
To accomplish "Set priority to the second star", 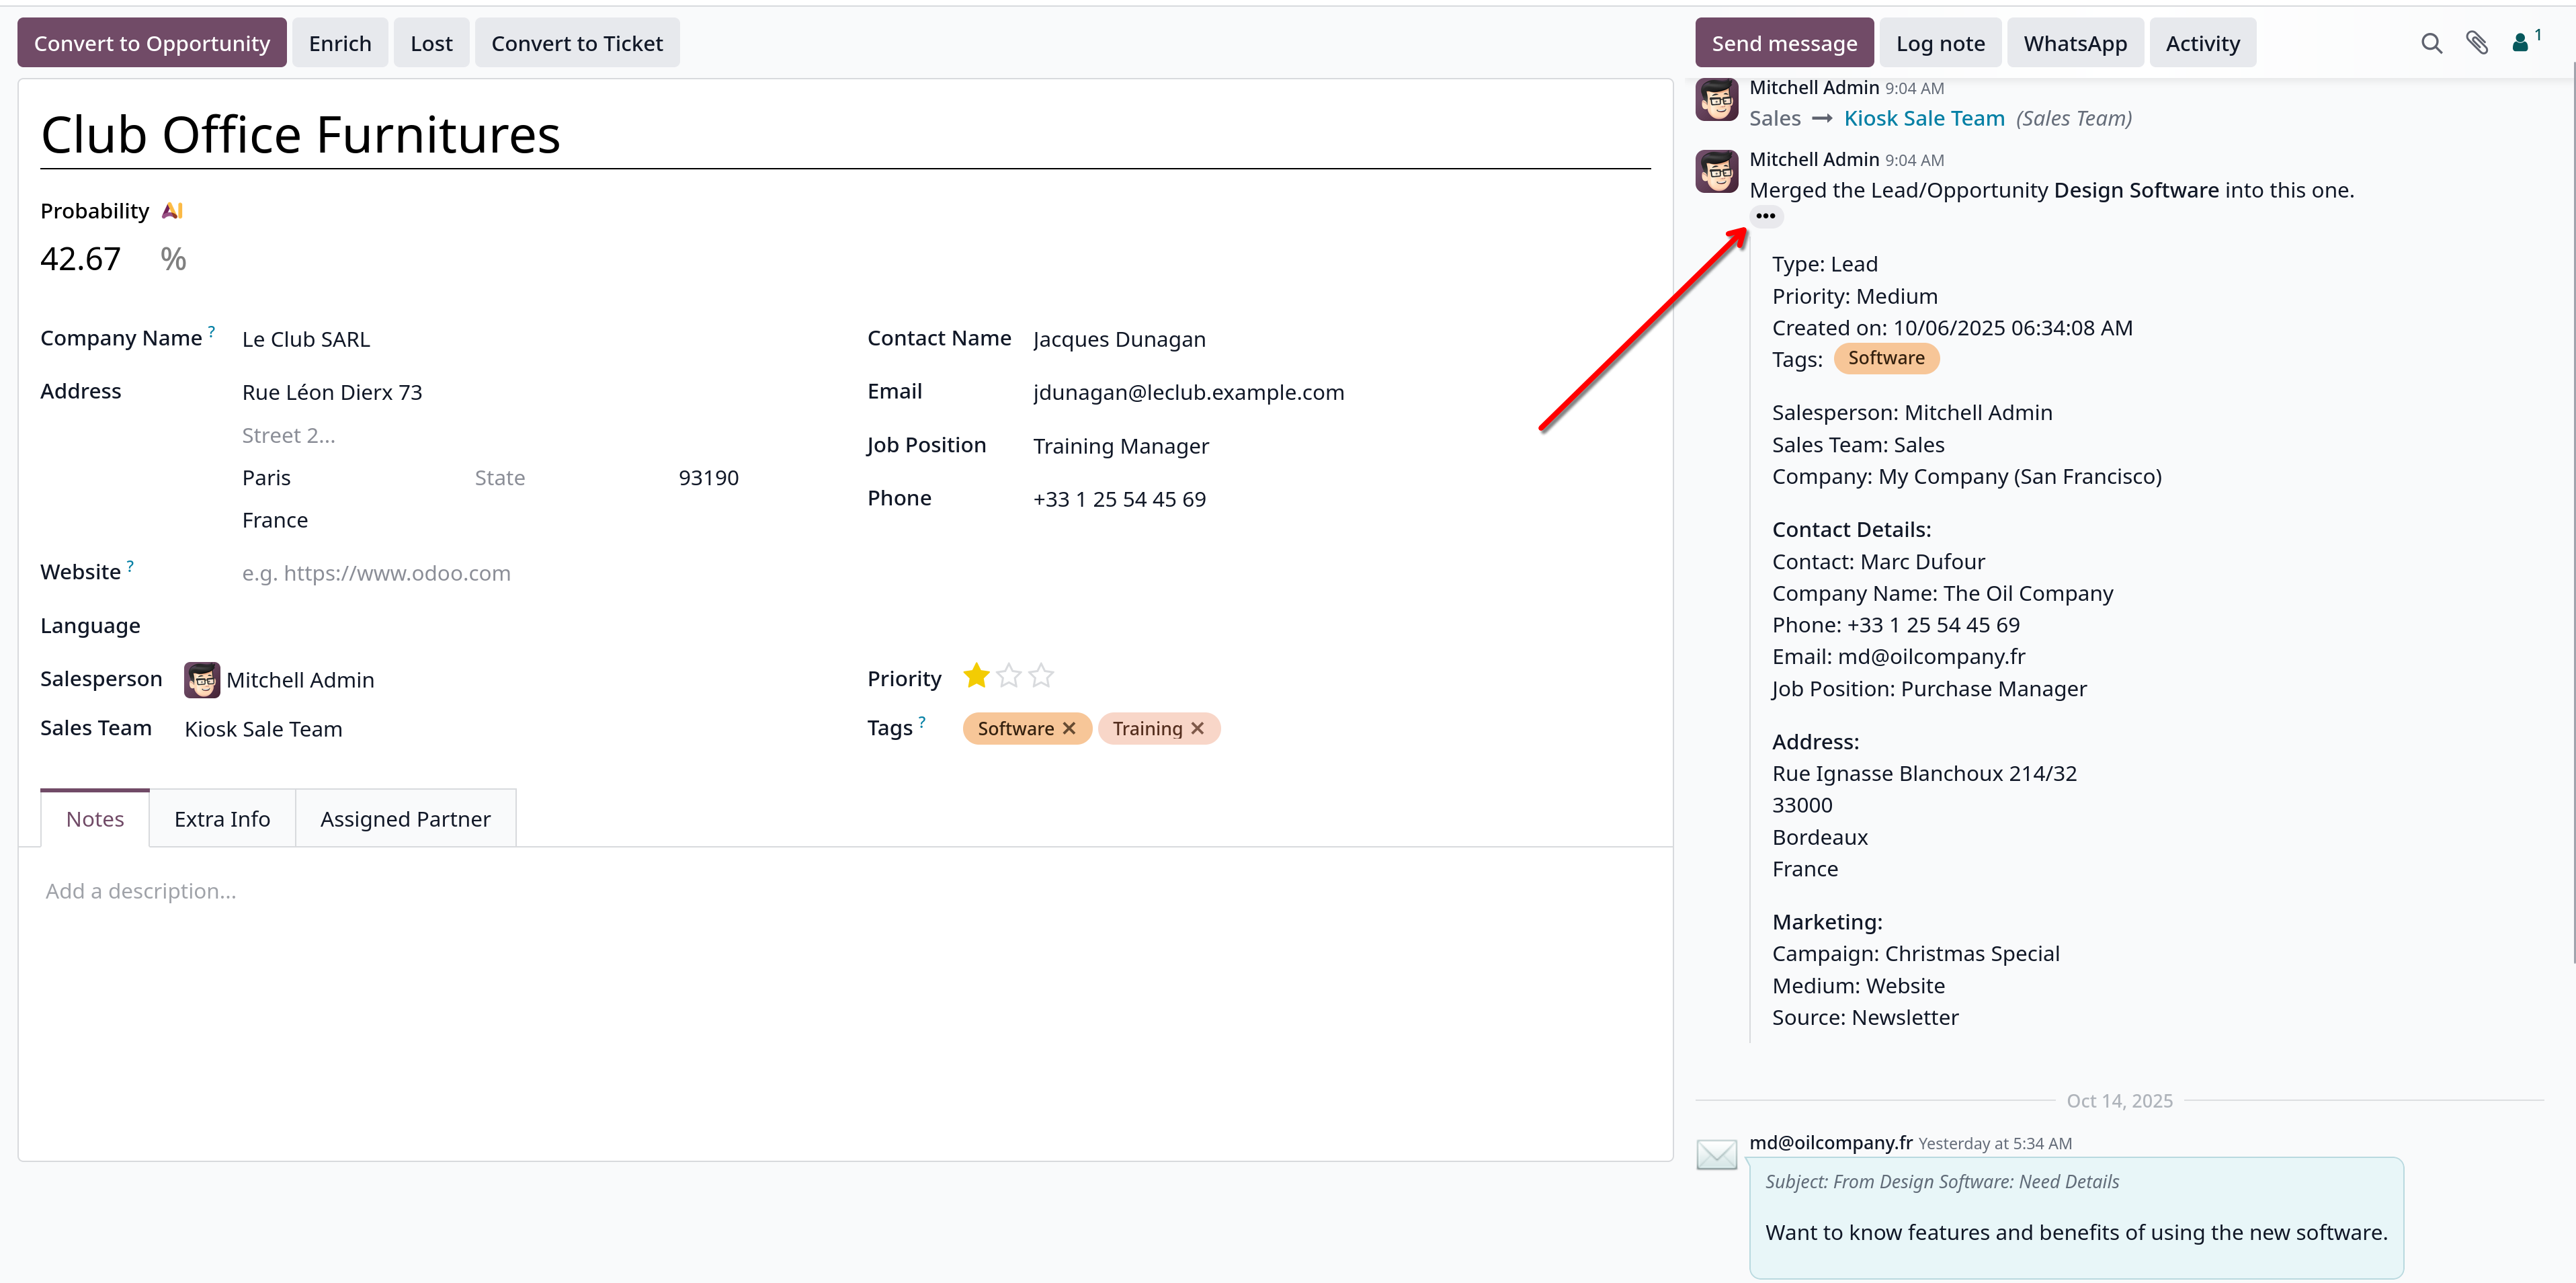I will coord(1009,677).
